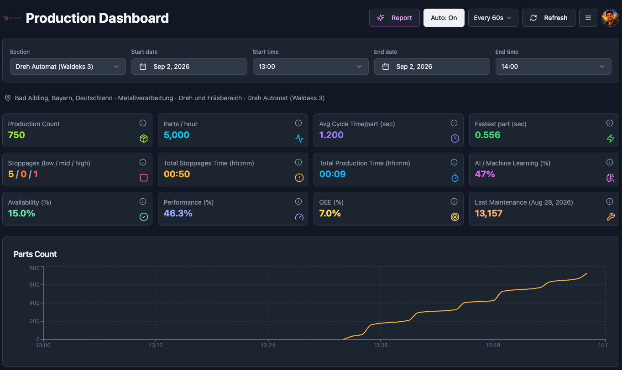The image size is (622, 370).
Task: Click the pulse icon in Parts / hour
Action: [x=299, y=139]
